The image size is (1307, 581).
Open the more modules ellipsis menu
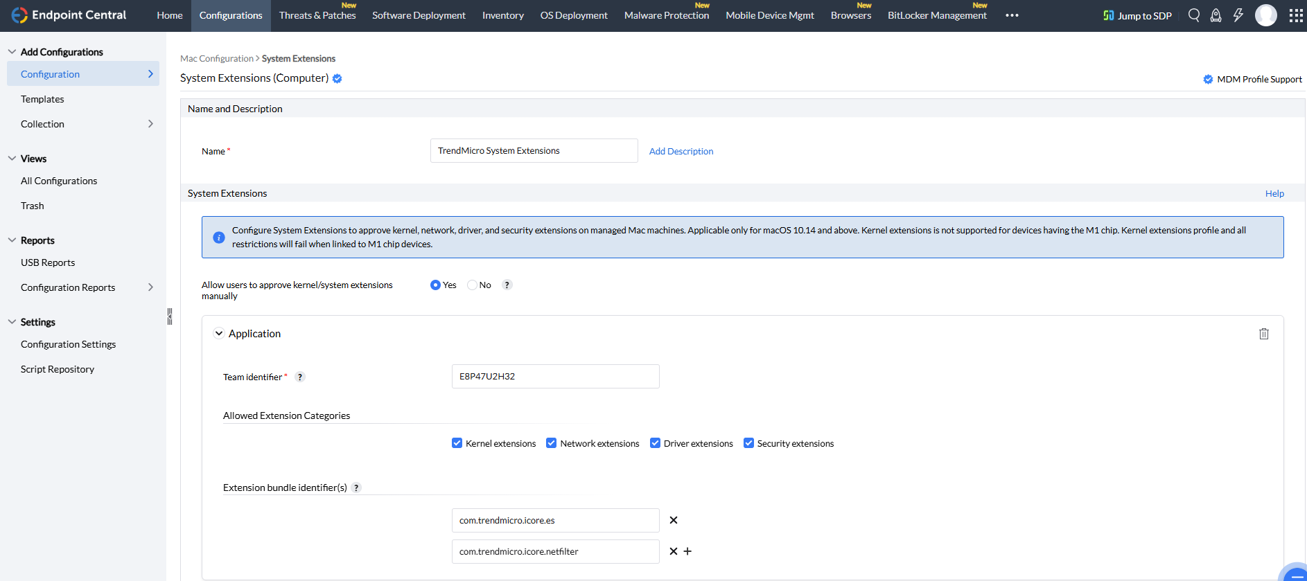pyautogui.click(x=1012, y=15)
